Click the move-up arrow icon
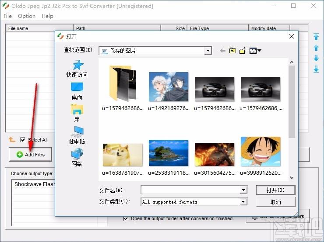The width and height of the screenshot is (324, 242). [x=316, y=48]
